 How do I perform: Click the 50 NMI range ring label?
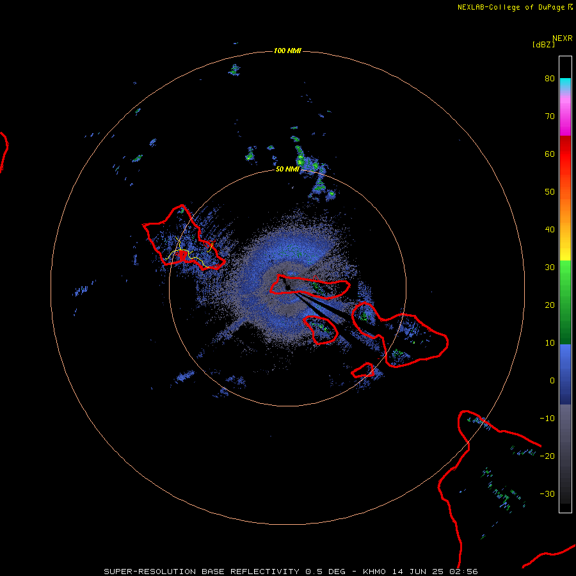click(x=287, y=170)
